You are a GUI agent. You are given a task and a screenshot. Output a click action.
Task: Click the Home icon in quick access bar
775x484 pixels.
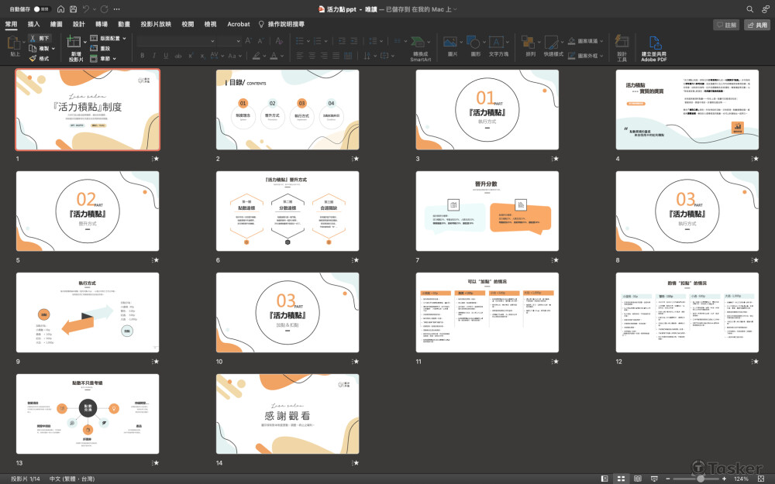60,9
